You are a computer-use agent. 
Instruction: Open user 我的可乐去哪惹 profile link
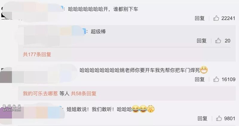(x=40, y=93)
